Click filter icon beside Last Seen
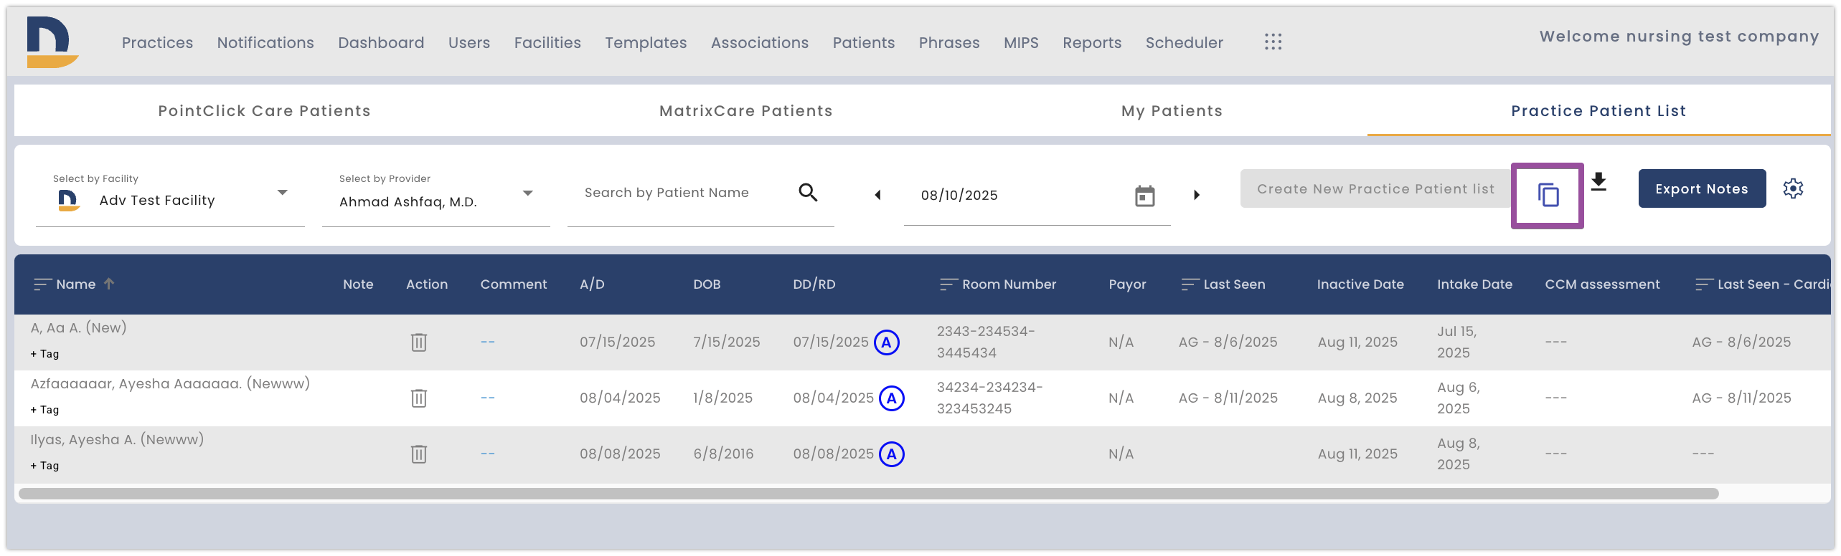 point(1190,284)
